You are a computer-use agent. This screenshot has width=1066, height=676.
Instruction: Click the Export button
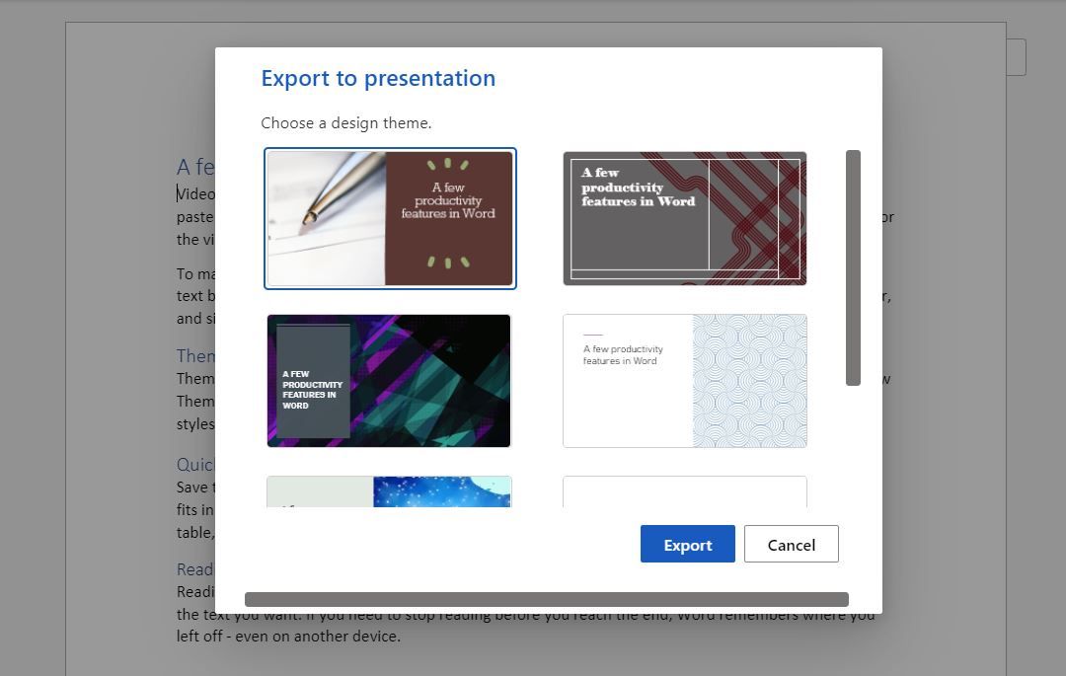click(x=687, y=544)
